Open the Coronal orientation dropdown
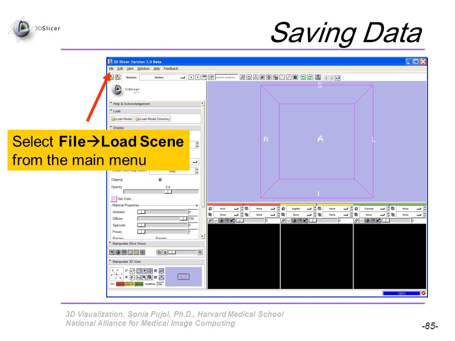Image resolution: width=455 pixels, height=341 pixels. pyautogui.click(x=373, y=208)
